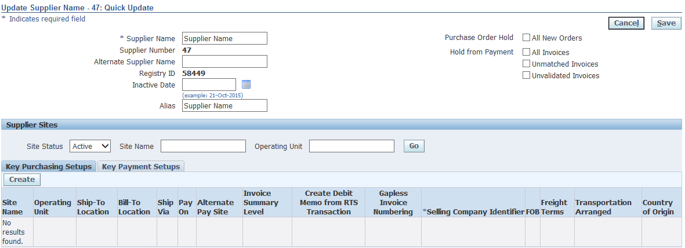Switch to Key Payment Setups tab
Image resolution: width=685 pixels, height=248 pixels.
point(141,166)
